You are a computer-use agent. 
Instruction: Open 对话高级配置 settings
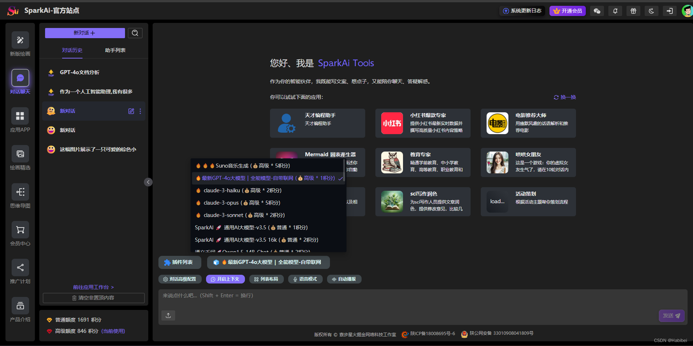click(x=180, y=279)
